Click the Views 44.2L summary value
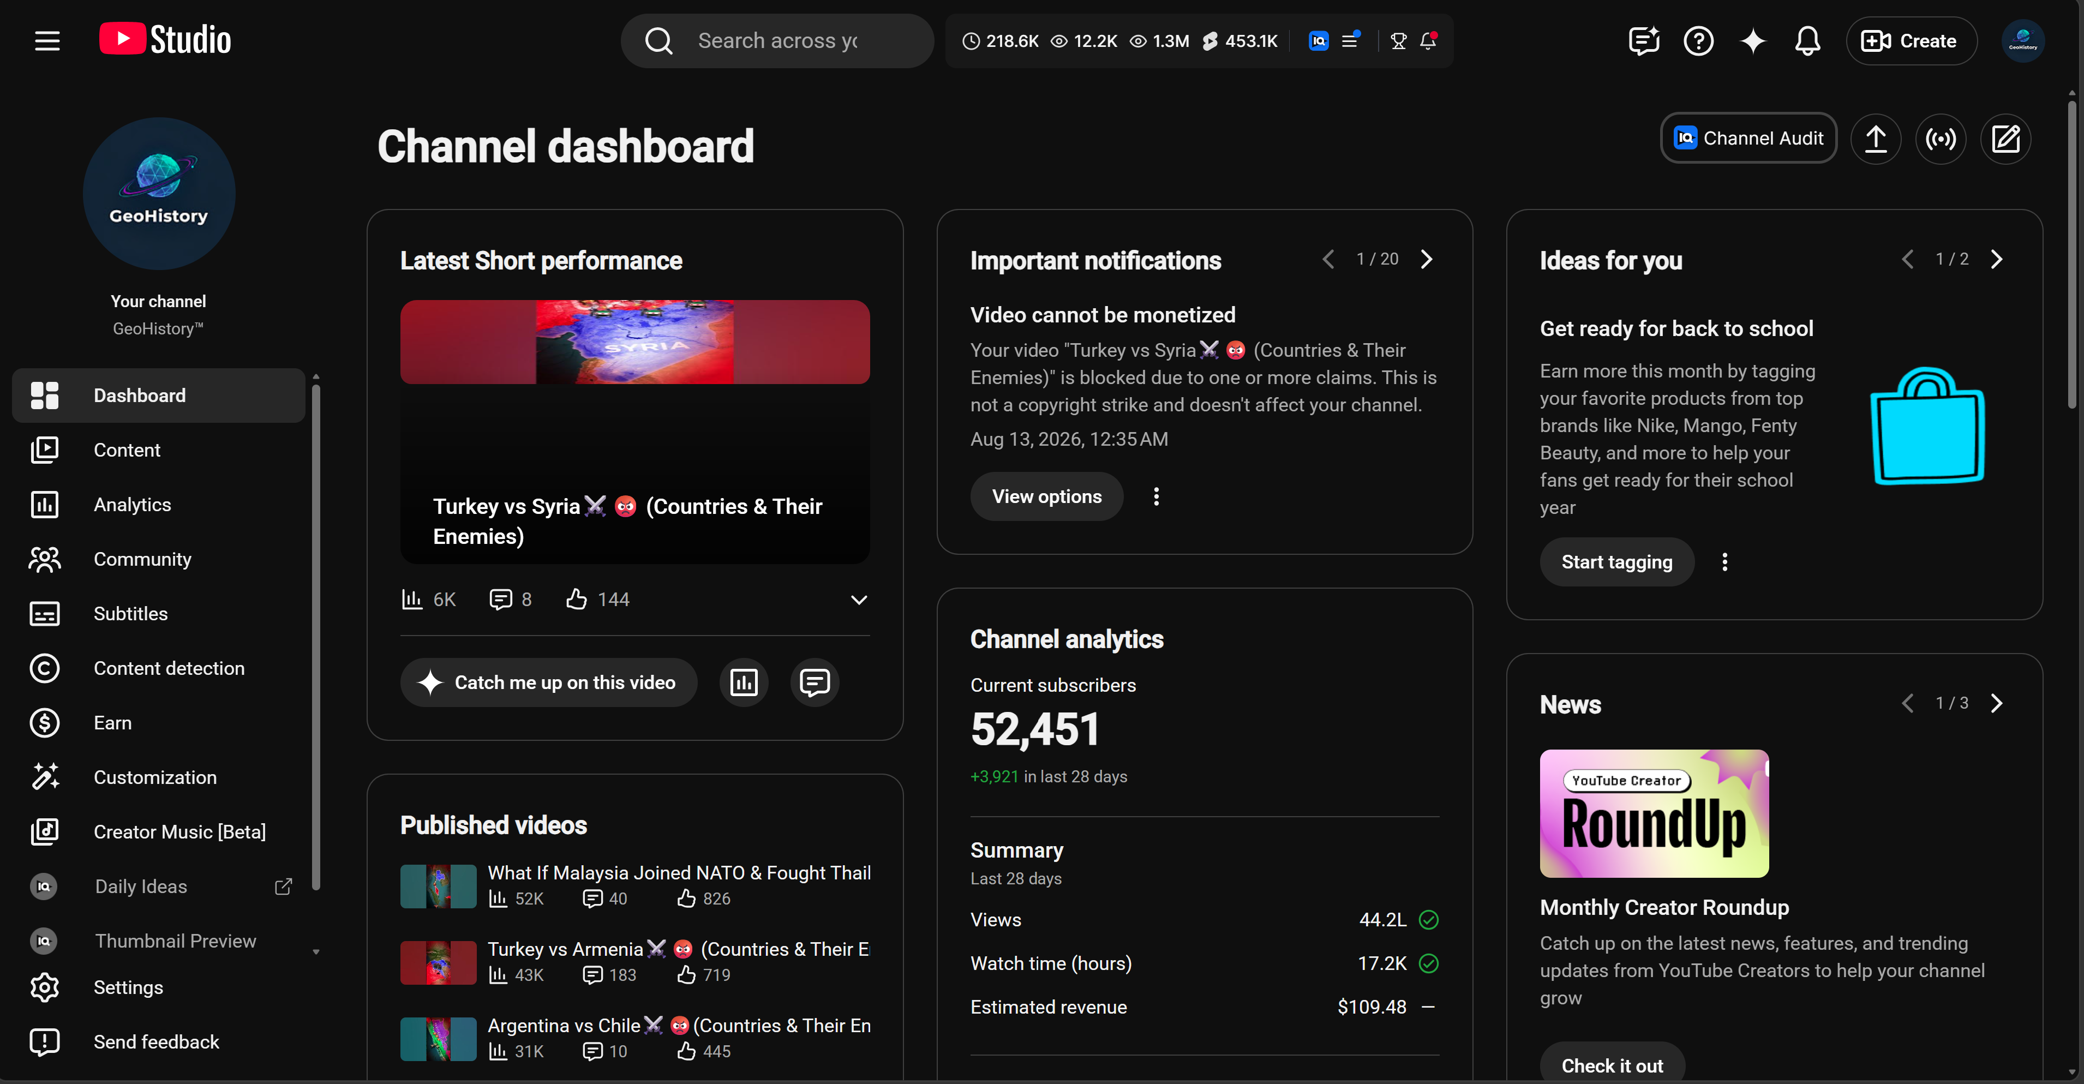 click(1382, 920)
